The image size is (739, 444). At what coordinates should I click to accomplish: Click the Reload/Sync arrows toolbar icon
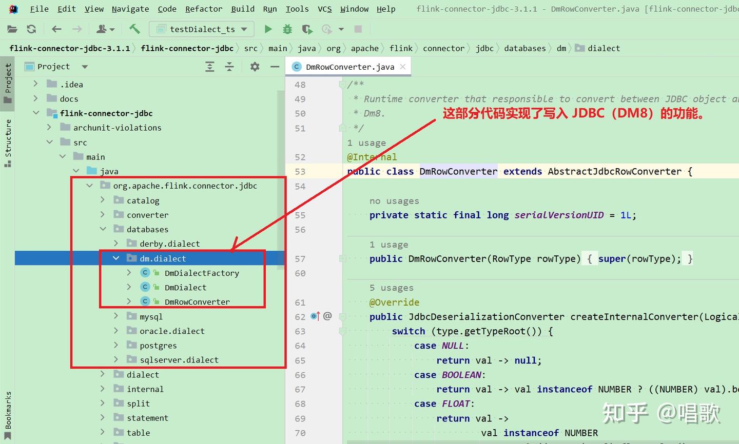click(x=31, y=29)
